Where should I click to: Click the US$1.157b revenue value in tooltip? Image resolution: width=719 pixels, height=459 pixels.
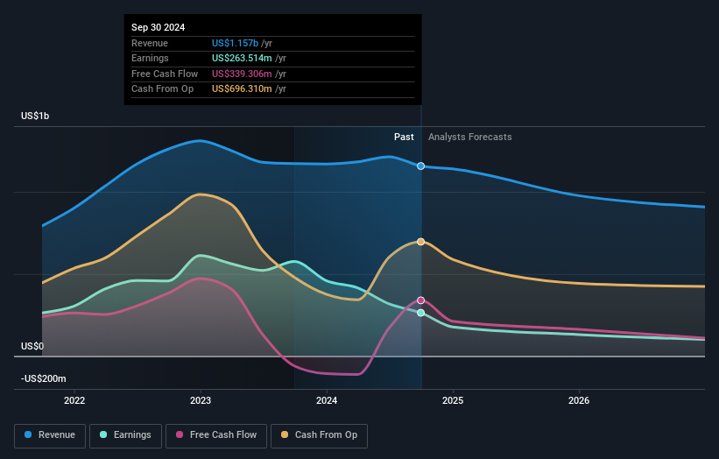tap(235, 43)
